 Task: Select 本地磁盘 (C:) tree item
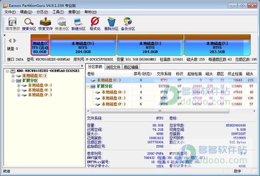tap(34, 76)
